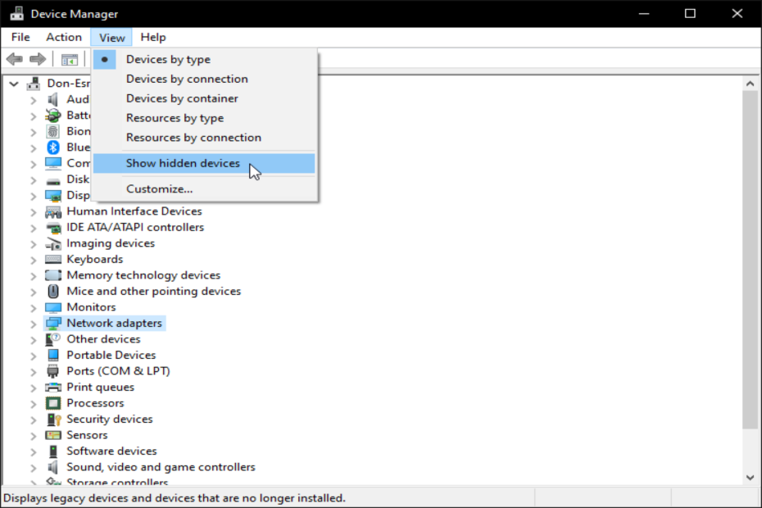This screenshot has width=762, height=508.
Task: Click the Sensors icon
Action: (53, 435)
